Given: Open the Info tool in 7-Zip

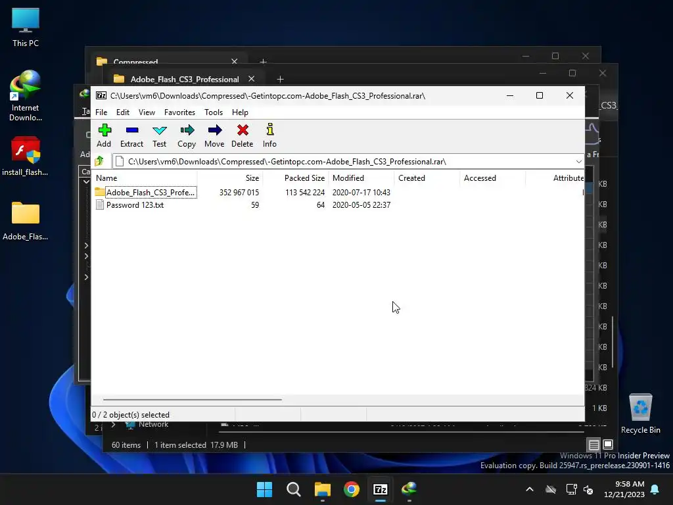Looking at the screenshot, I should click(x=269, y=135).
